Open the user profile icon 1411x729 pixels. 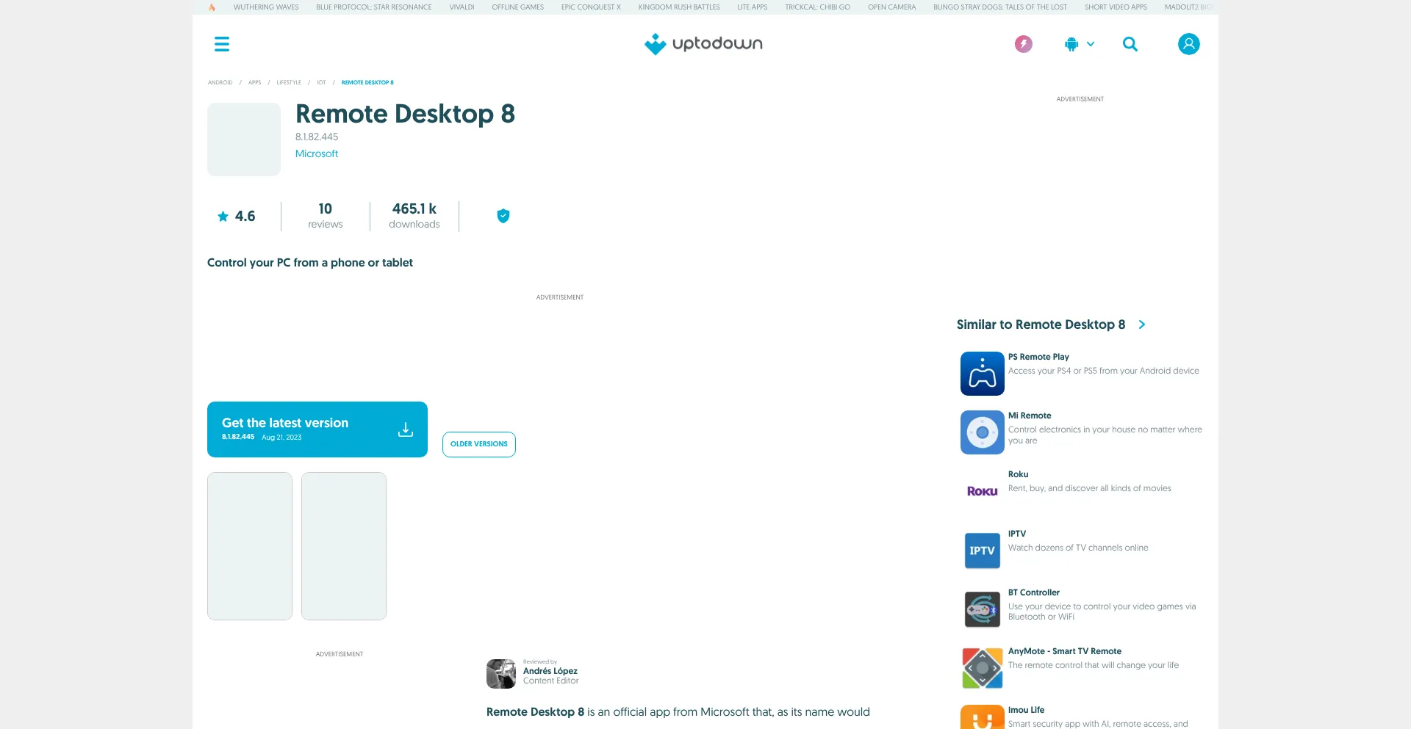coord(1188,44)
